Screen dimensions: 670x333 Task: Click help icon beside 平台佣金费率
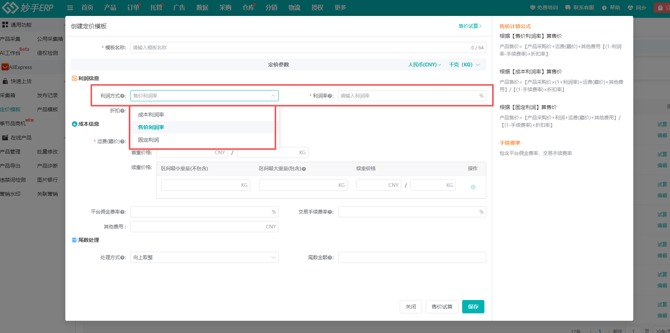(x=123, y=212)
